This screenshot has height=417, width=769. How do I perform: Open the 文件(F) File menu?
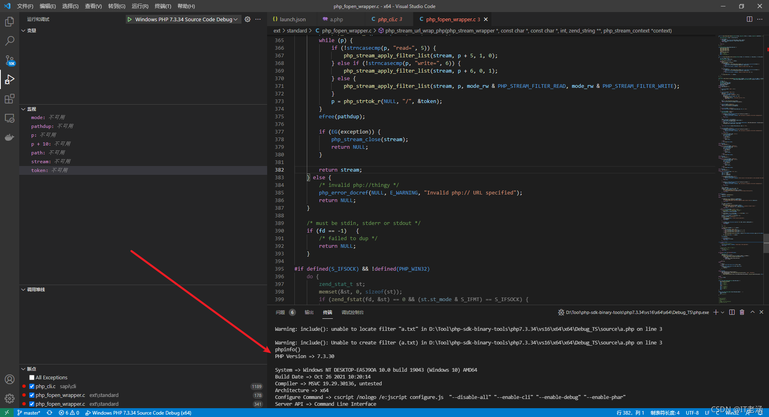click(x=25, y=6)
